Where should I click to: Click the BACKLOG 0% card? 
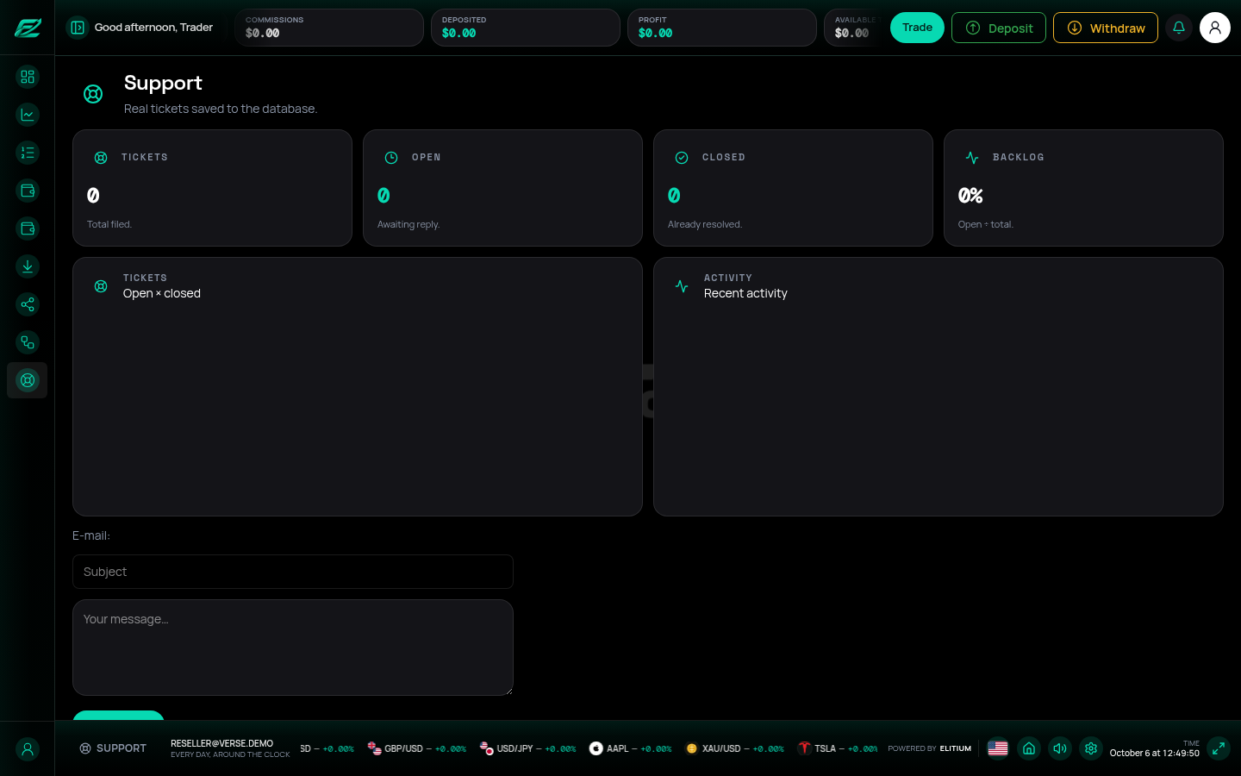point(1083,188)
